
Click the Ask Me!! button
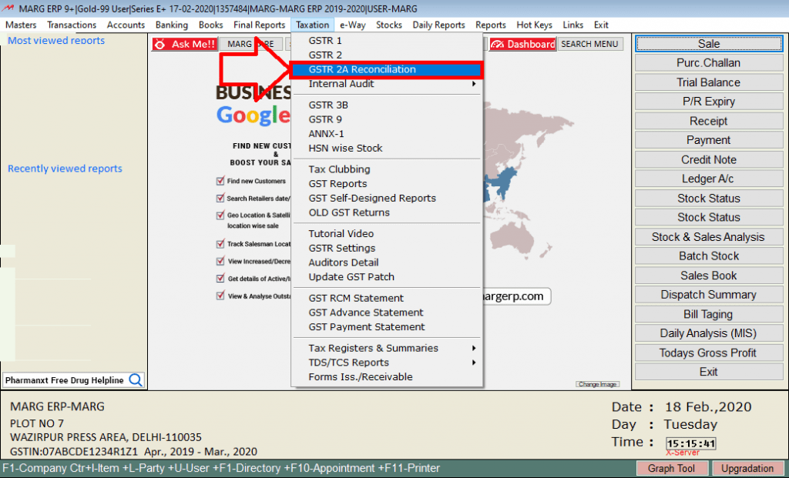pyautogui.click(x=185, y=44)
